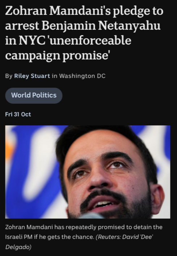Image resolution: width=177 pixels, height=256 pixels.
Task: Click the microphone at the photo's bottom edge
Action: (92, 216)
